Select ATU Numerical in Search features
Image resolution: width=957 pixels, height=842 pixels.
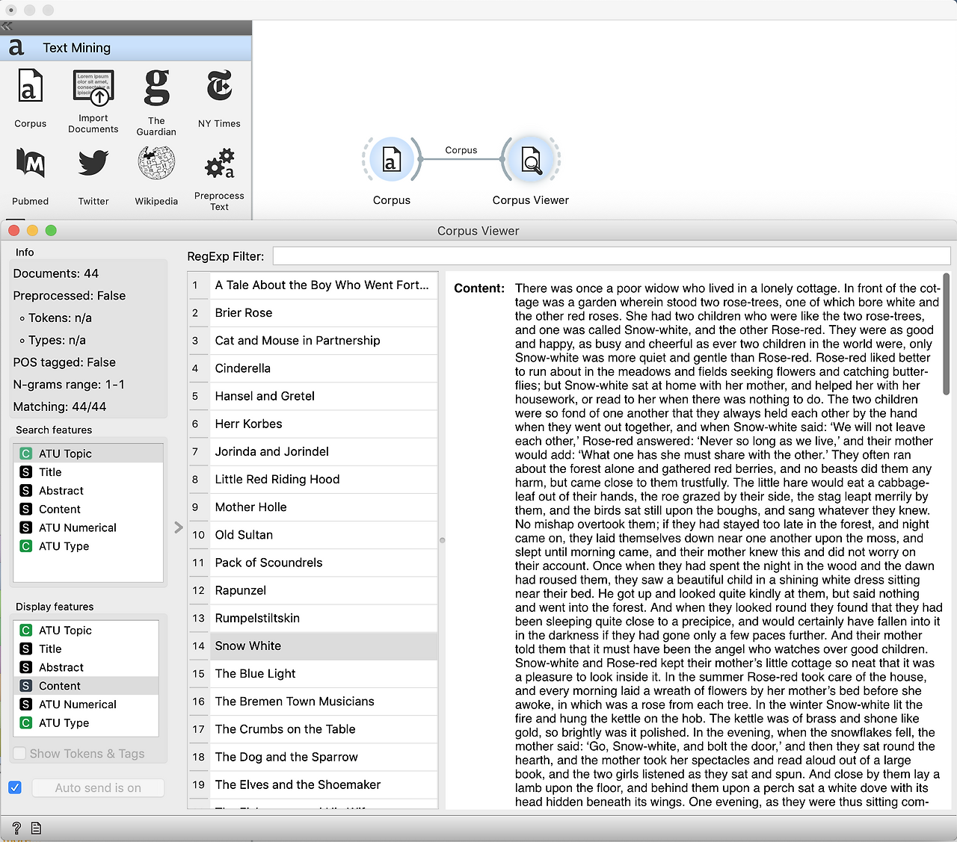pos(88,527)
